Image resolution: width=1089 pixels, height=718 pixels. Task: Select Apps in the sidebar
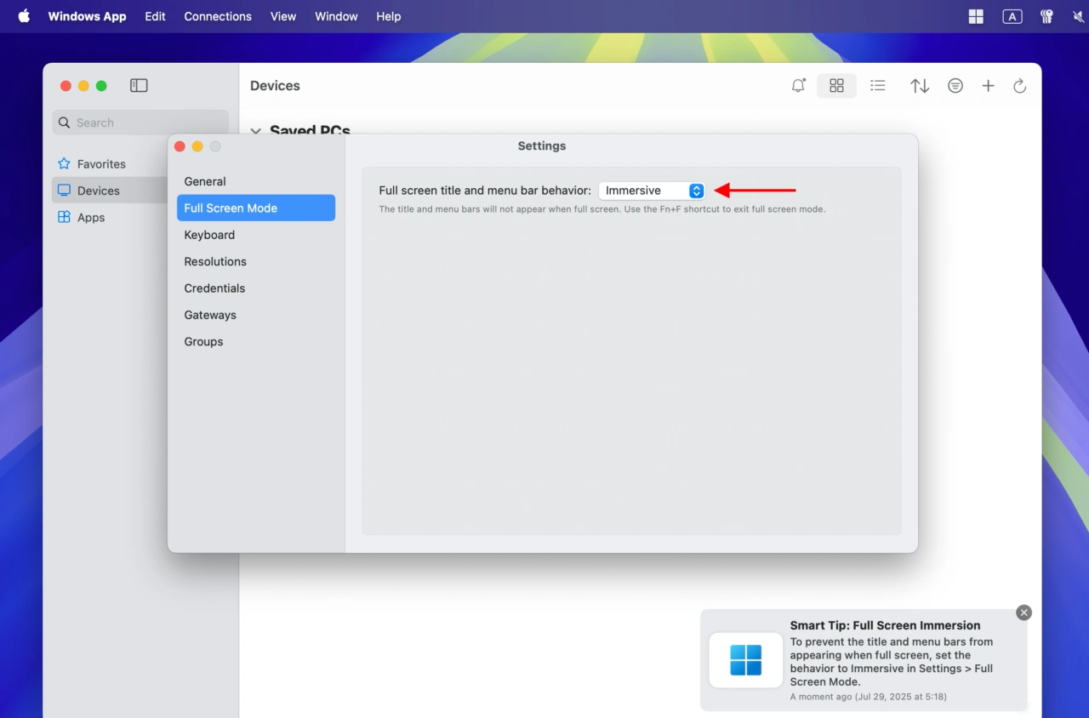(91, 218)
